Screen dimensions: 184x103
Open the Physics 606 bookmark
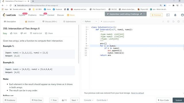click(143, 9)
